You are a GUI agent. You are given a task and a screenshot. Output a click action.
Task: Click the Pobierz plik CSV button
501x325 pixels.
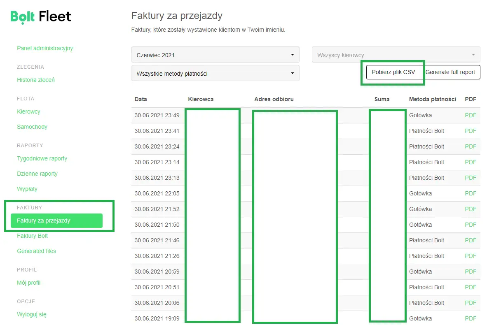point(393,72)
